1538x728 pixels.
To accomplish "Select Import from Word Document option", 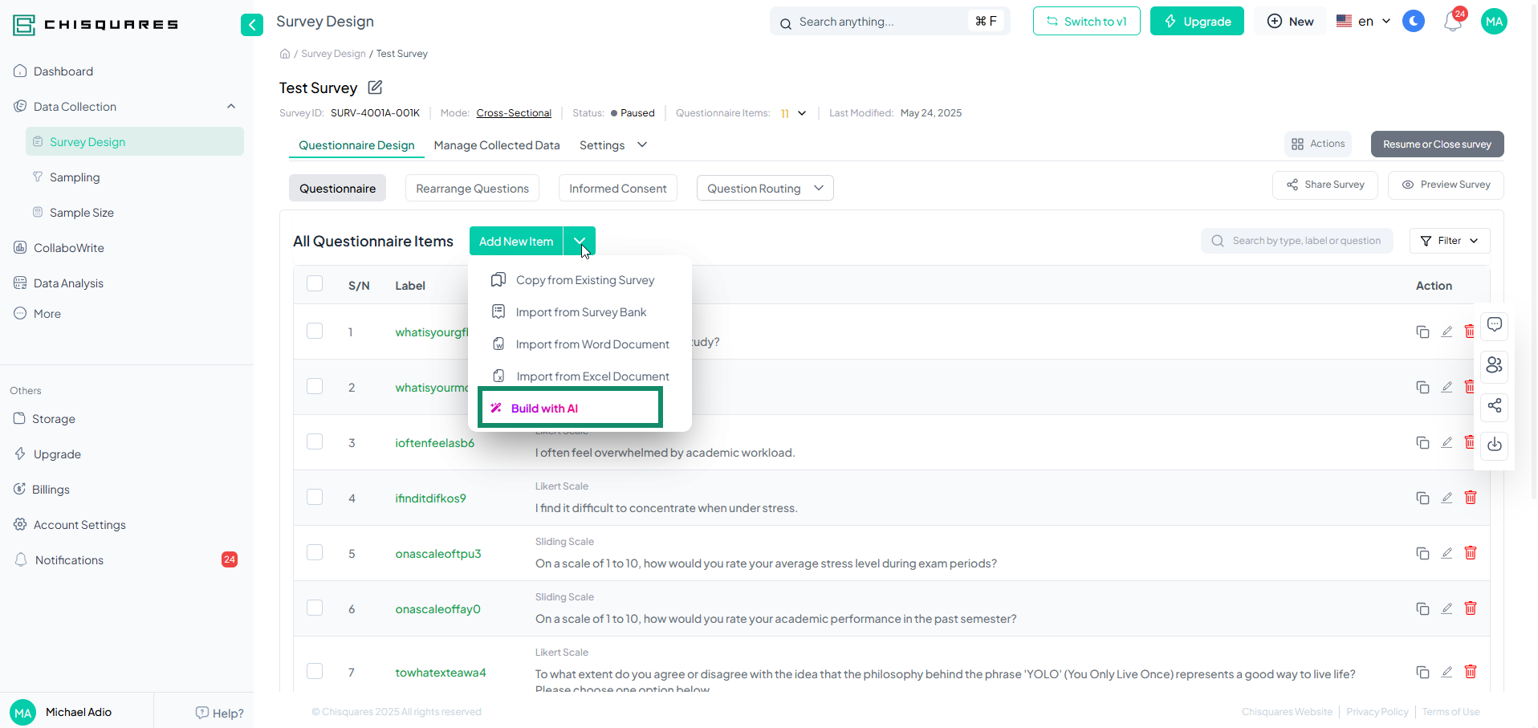I will pos(592,344).
